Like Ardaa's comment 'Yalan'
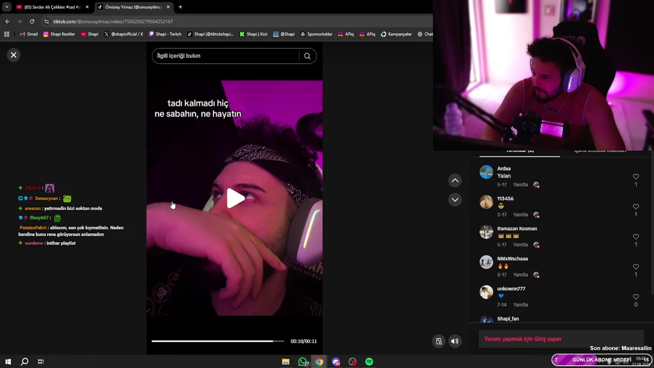 (x=636, y=176)
